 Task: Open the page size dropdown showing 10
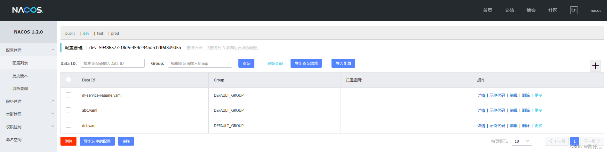522,141
